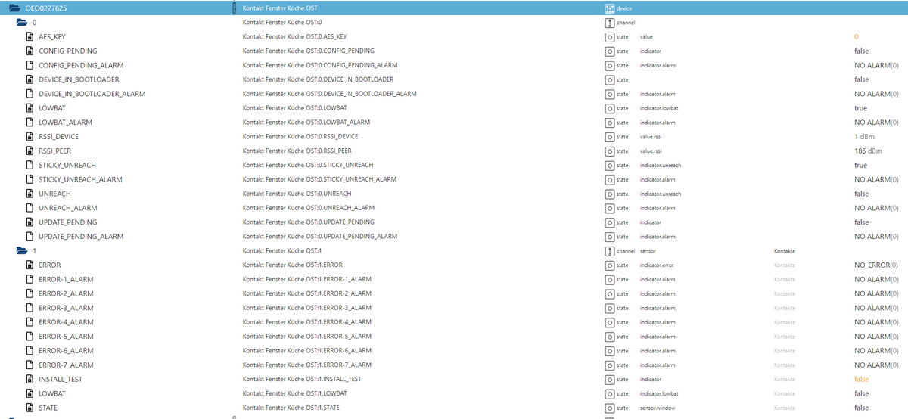
Task: Collapse the OEQ0227625 device folder
Action: [x=14, y=8]
